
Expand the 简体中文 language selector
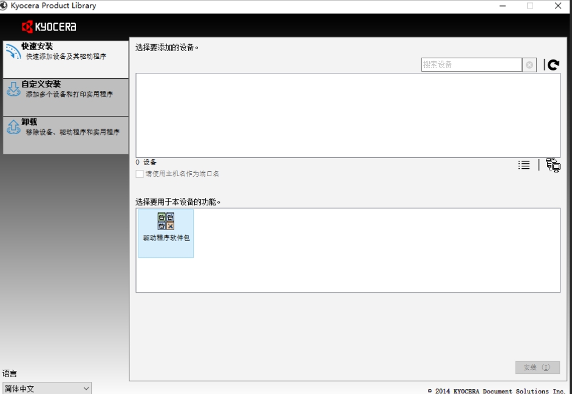46,387
